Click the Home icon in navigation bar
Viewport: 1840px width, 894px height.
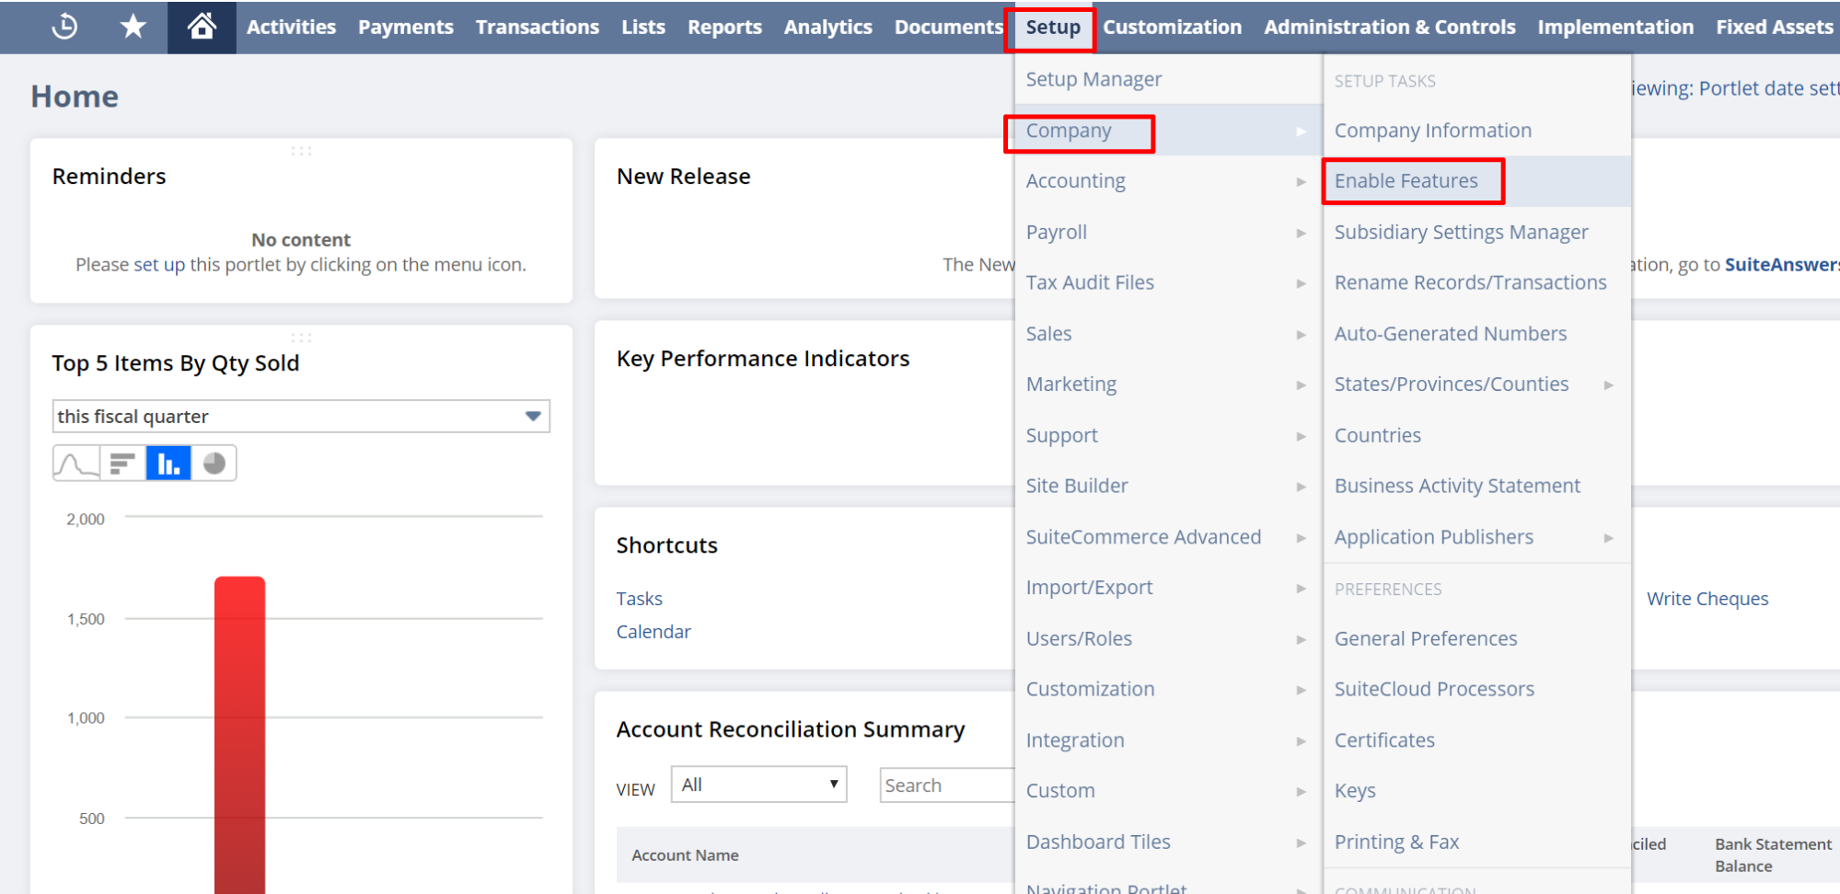coord(202,25)
